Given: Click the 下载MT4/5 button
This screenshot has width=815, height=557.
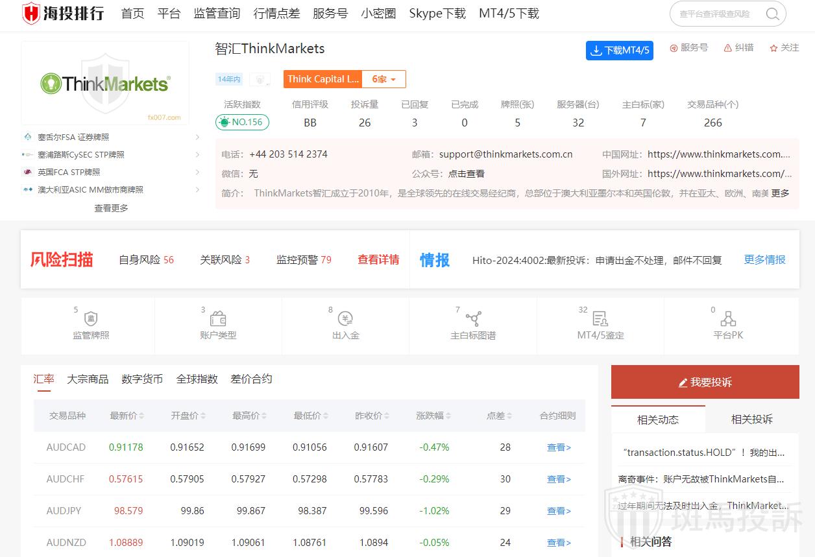Looking at the screenshot, I should [619, 51].
